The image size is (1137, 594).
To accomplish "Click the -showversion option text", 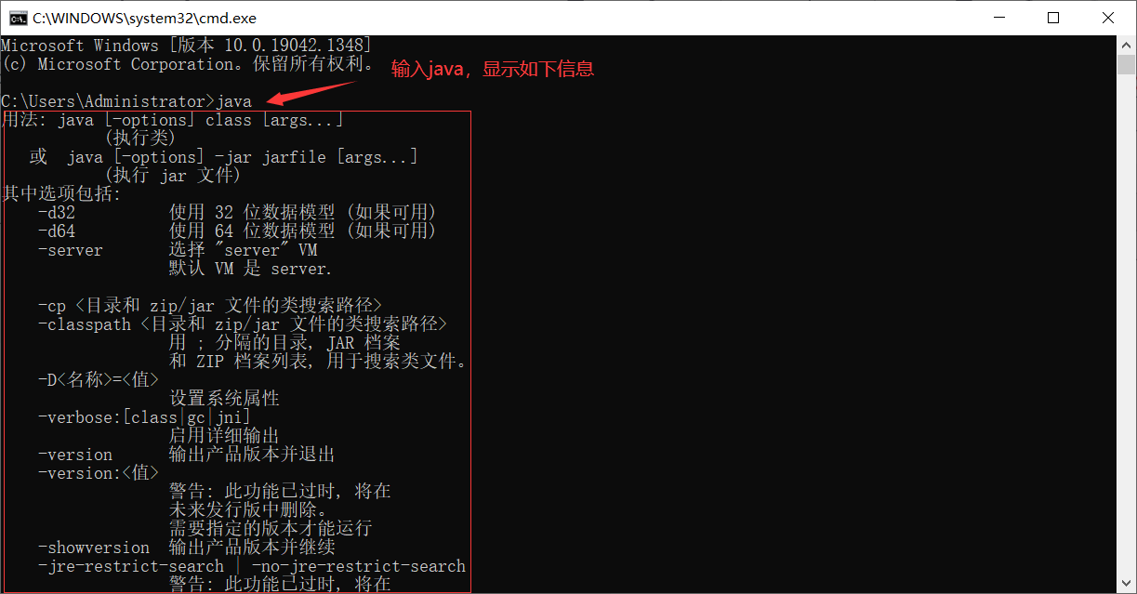I will pos(94,548).
